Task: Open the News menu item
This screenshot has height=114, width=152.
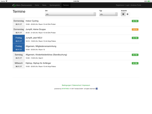Action: coord(44,5)
